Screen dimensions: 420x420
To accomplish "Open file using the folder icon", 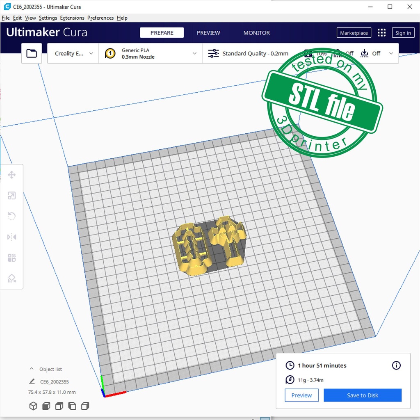I will [x=32, y=53].
